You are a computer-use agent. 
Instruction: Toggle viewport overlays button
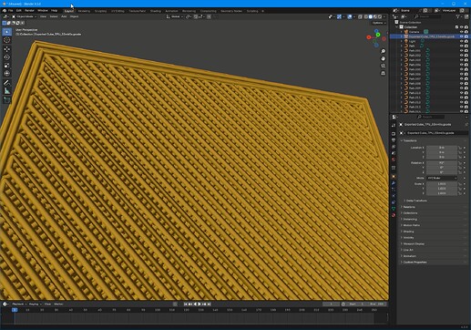[x=350, y=16]
